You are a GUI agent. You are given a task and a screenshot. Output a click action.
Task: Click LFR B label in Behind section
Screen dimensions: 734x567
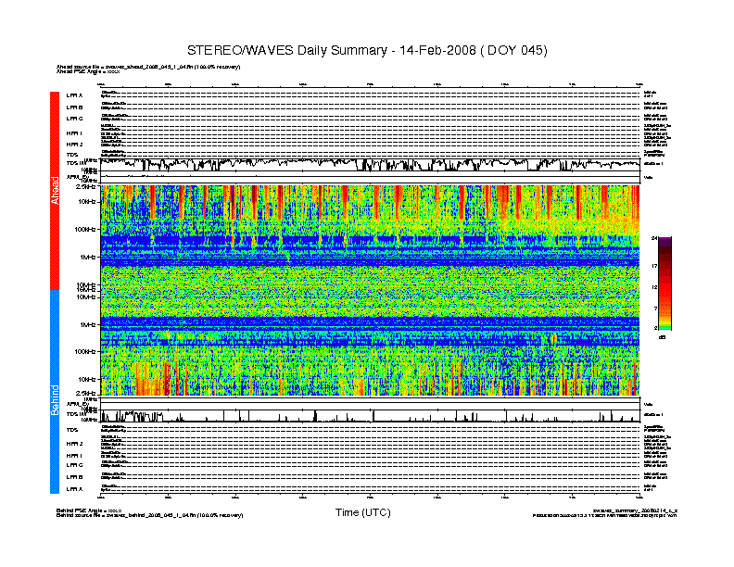tap(74, 477)
